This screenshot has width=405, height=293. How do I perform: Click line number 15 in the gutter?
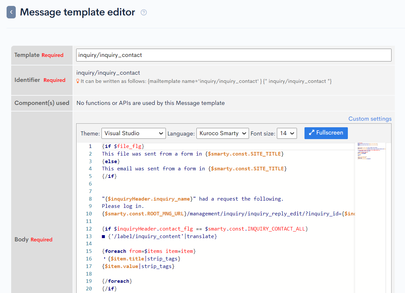pos(89,251)
